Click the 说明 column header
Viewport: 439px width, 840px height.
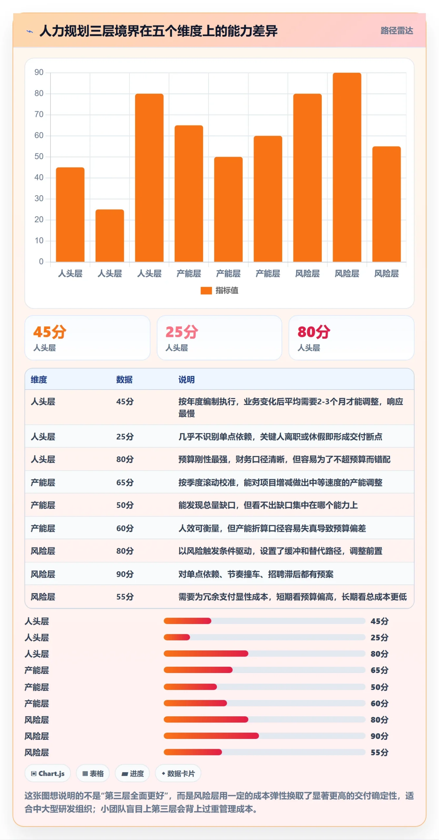[x=187, y=380]
